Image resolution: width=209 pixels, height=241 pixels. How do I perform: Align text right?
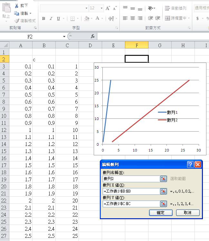click(x=140, y=18)
